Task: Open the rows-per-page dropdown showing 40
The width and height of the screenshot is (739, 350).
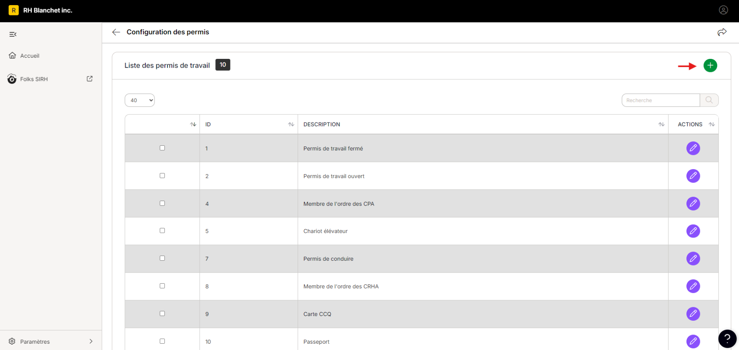Action: [140, 100]
